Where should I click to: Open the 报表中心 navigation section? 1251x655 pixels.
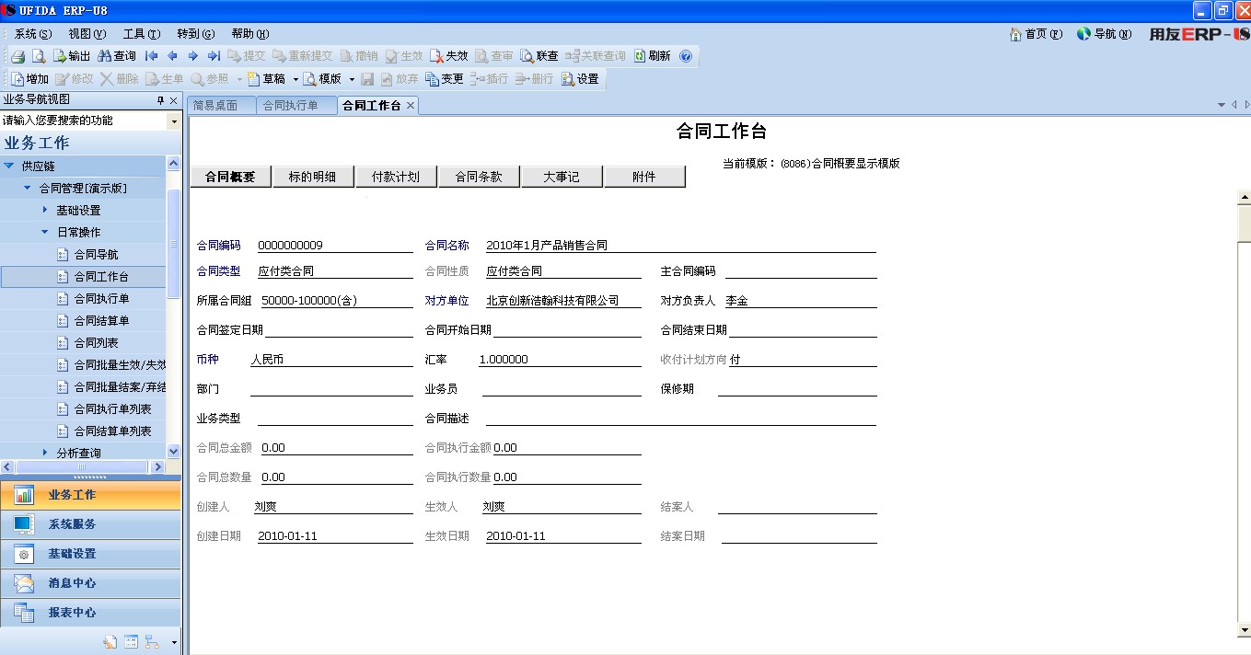point(90,613)
